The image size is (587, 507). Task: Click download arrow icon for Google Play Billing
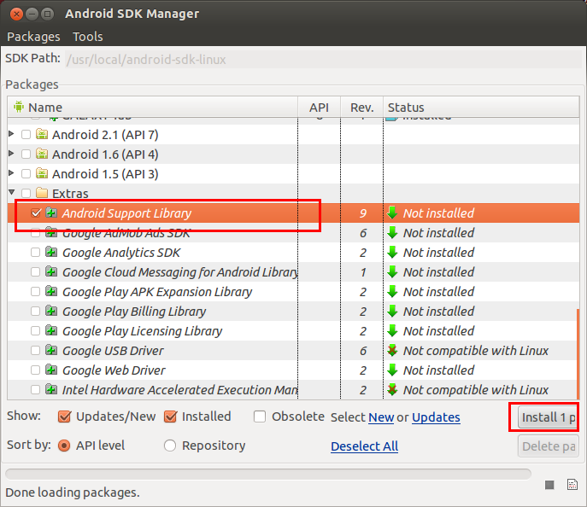[392, 311]
